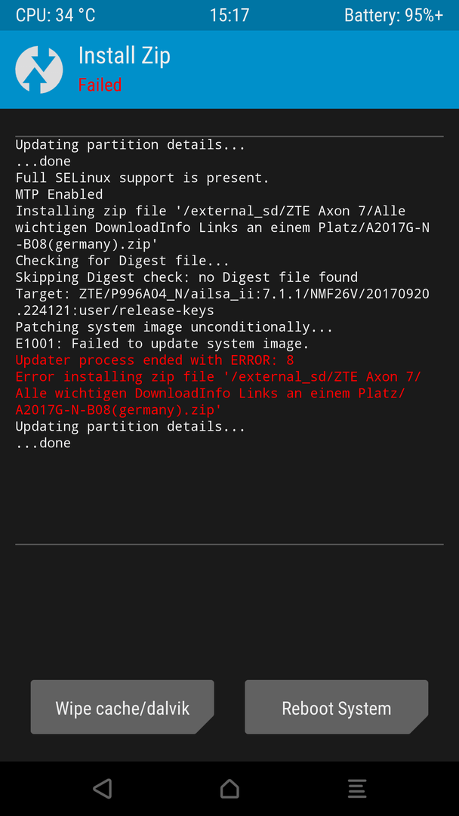Click the 'Target: ZTE/P996A04_N' log line

pos(223,302)
